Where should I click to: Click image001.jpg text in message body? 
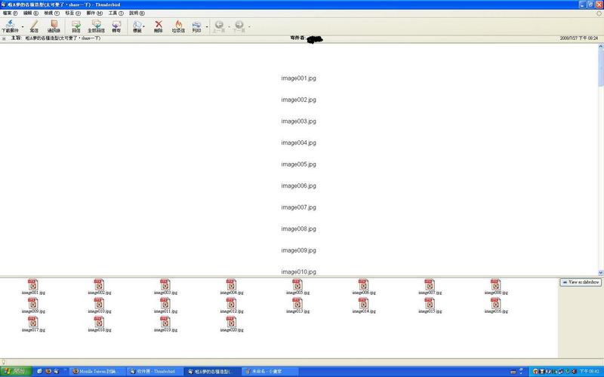pyautogui.click(x=298, y=78)
